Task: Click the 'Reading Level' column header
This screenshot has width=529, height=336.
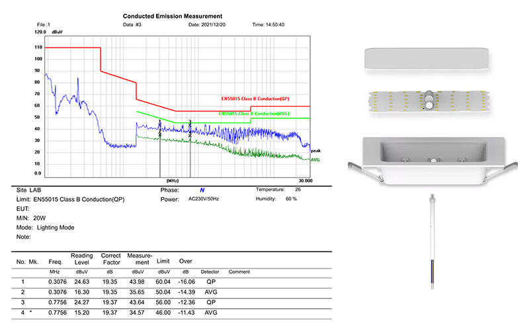Action: 82,258
